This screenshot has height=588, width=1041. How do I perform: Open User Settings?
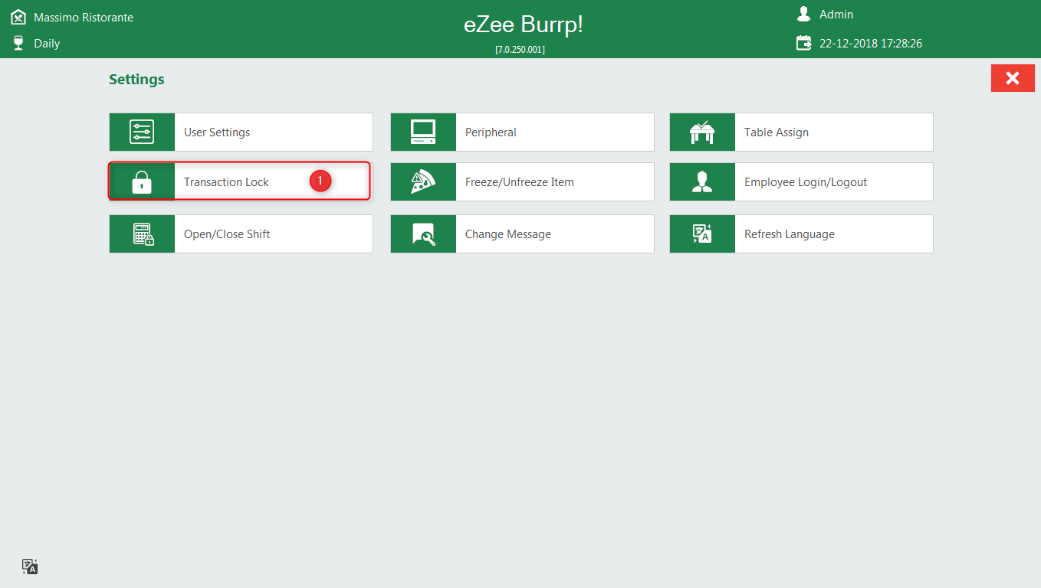pyautogui.click(x=241, y=132)
